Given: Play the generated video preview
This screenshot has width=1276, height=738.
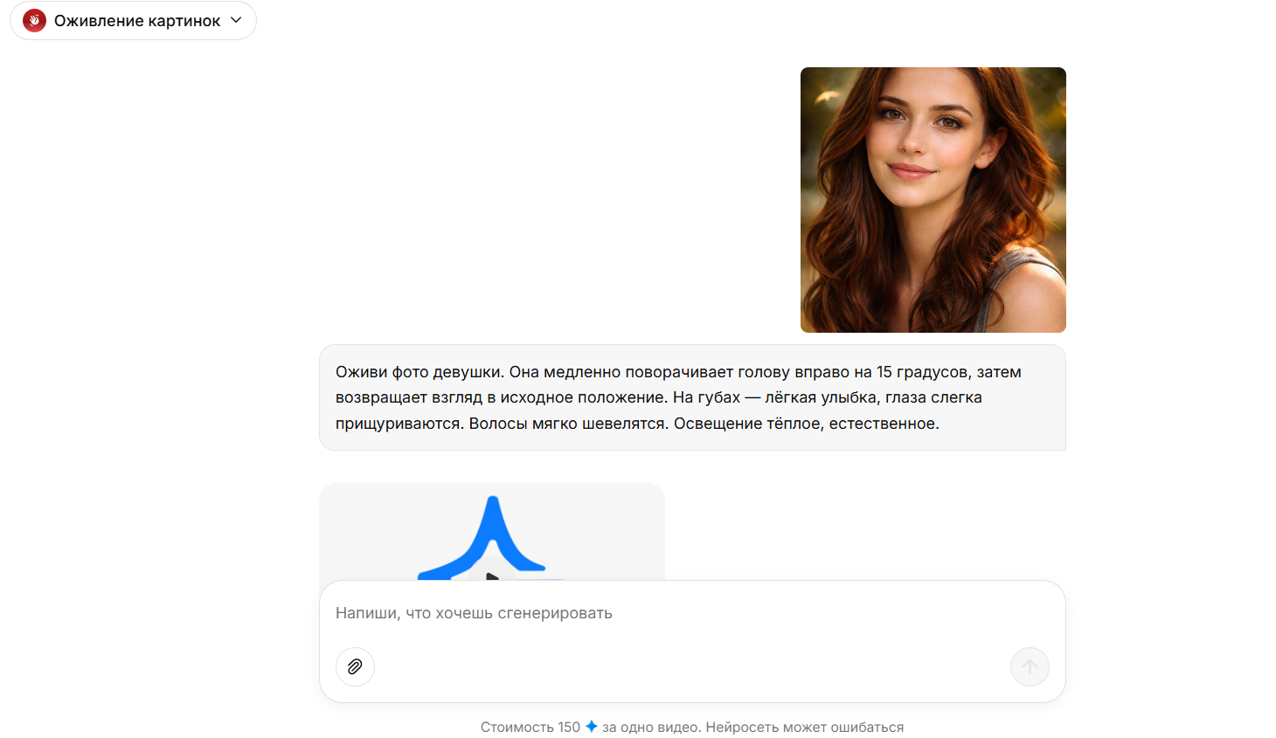Looking at the screenshot, I should pyautogui.click(x=492, y=575).
